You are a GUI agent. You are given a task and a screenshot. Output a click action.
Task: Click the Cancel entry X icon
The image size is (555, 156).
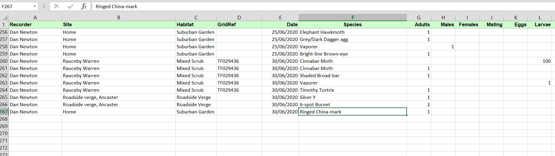click(56, 6)
